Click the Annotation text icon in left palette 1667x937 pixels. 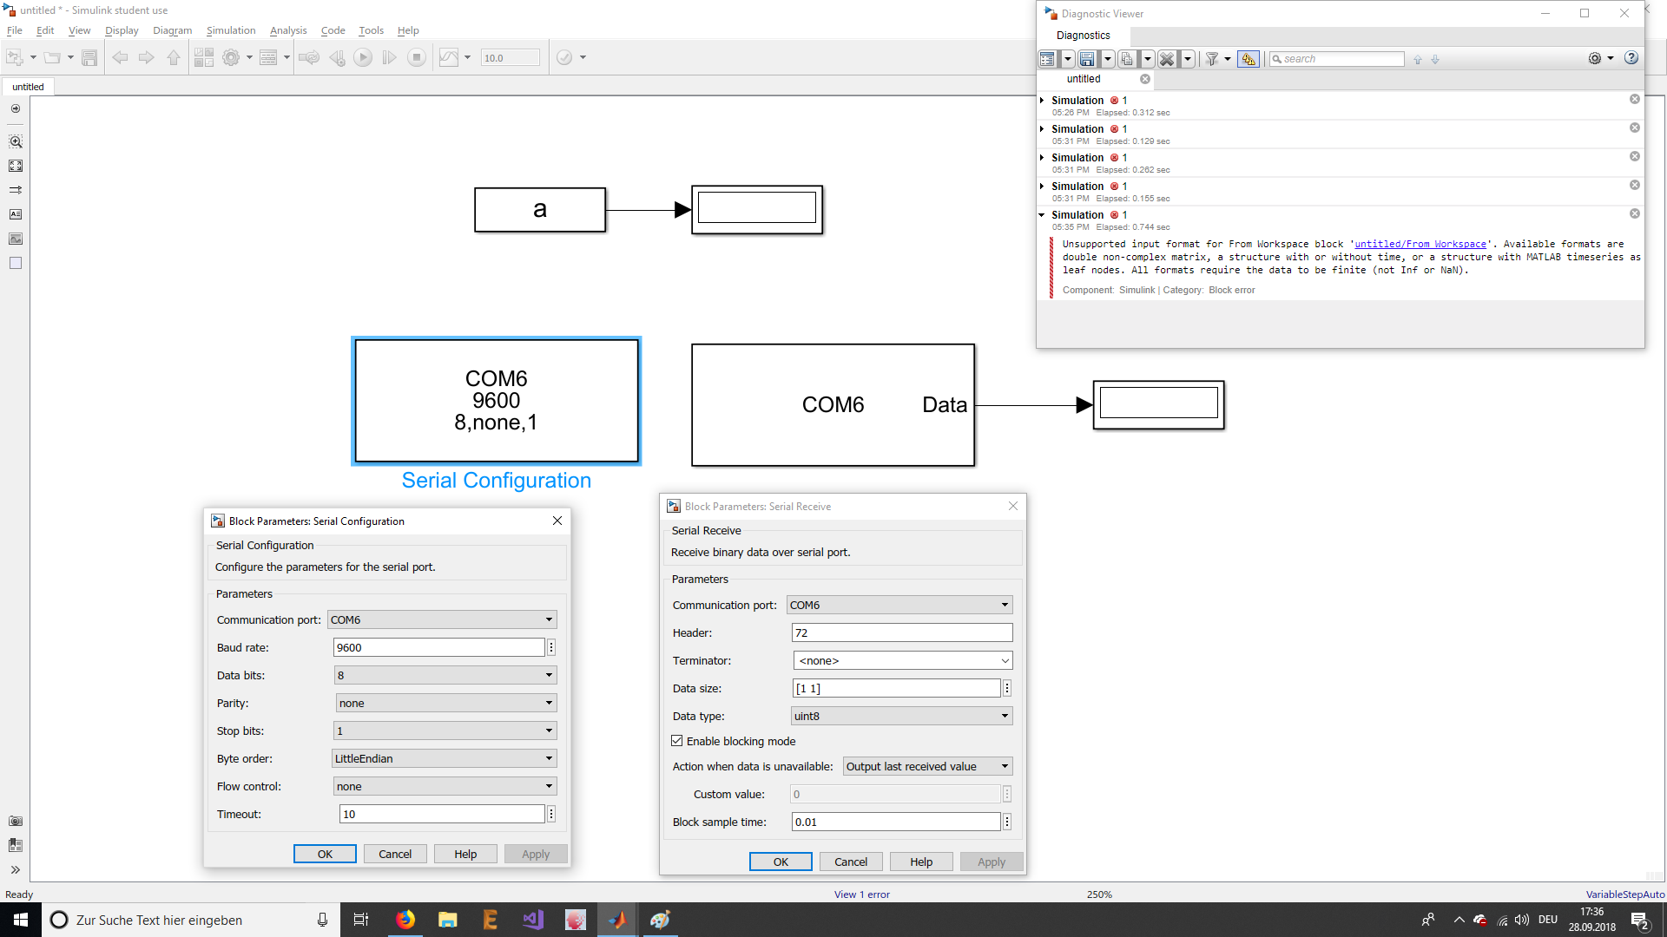tap(16, 214)
